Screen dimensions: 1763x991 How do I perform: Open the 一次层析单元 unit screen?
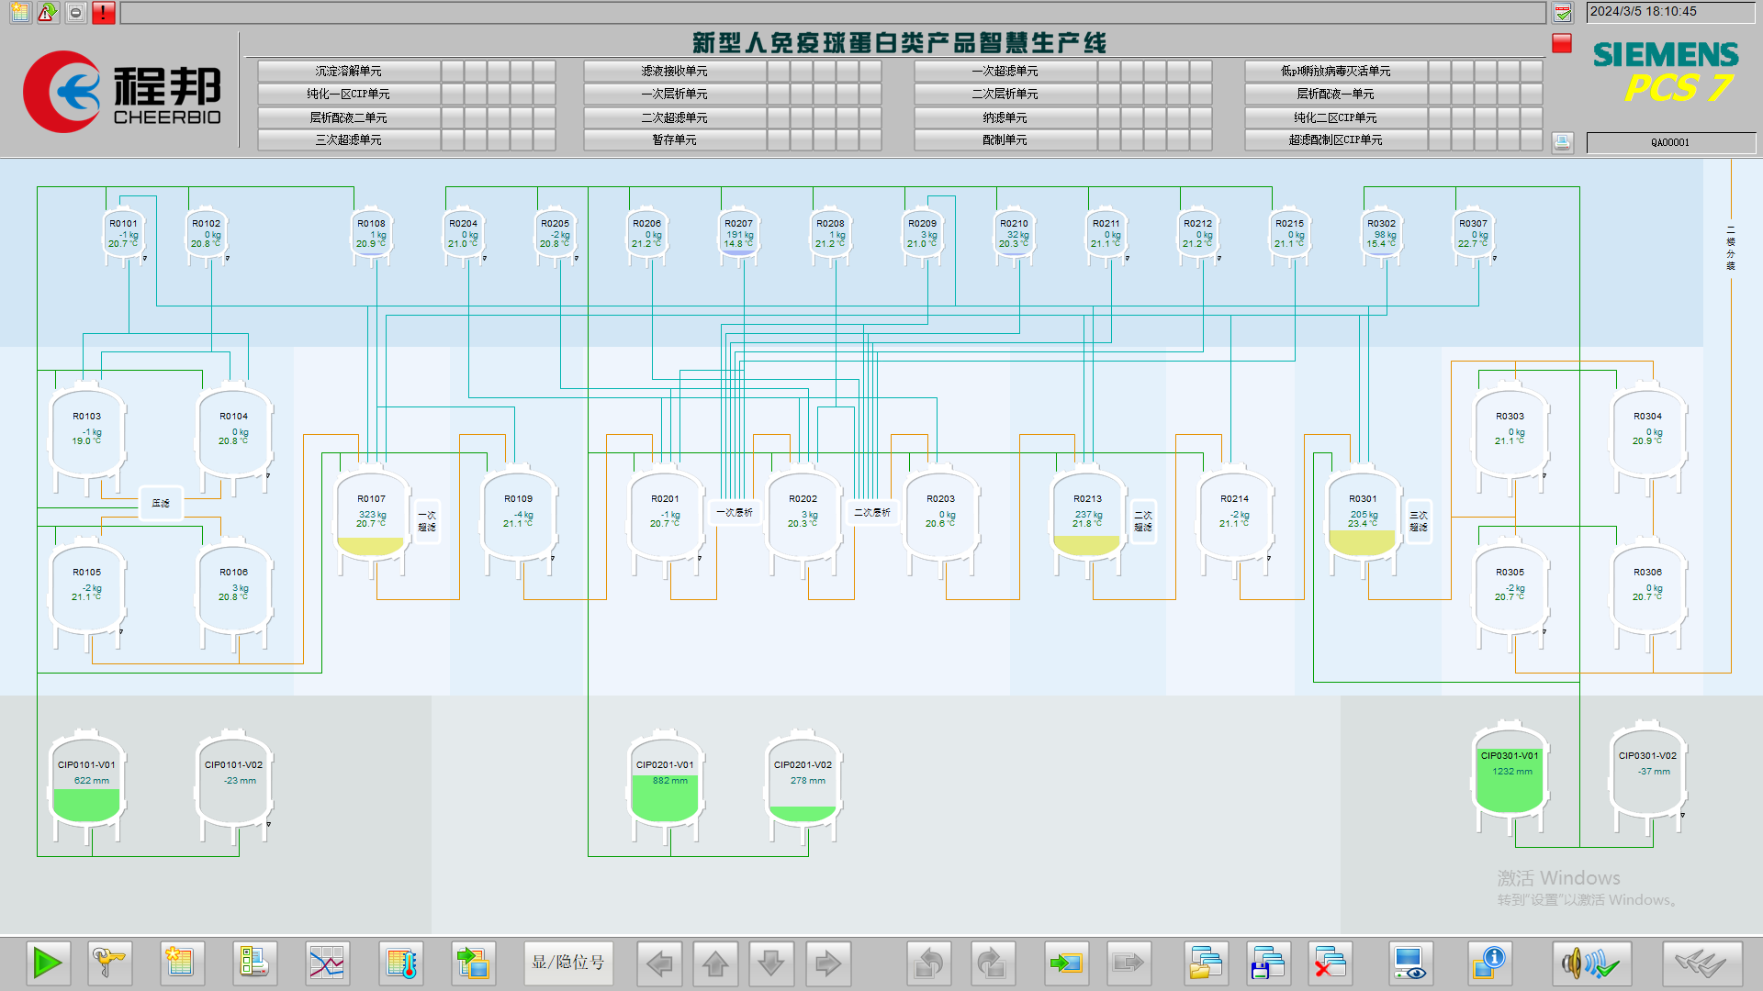pos(674,95)
